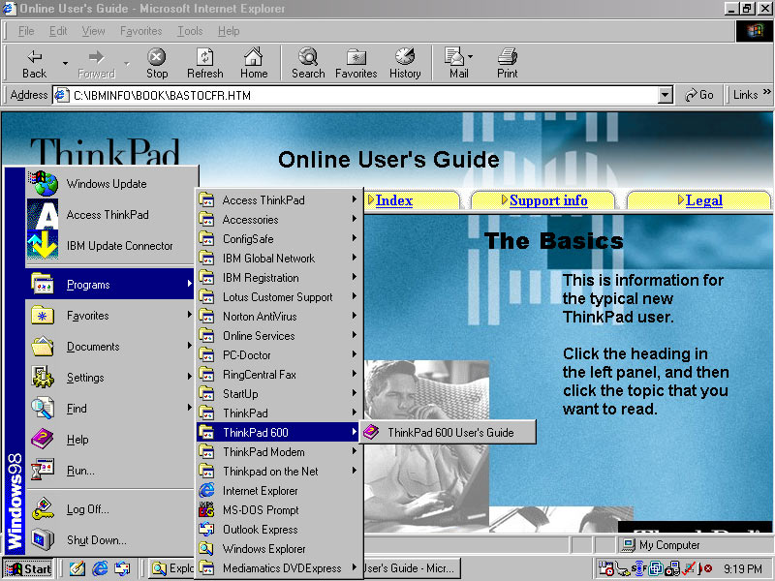775x581 pixels.
Task: Open Access ThinkPad in Start menu
Action: click(x=112, y=214)
